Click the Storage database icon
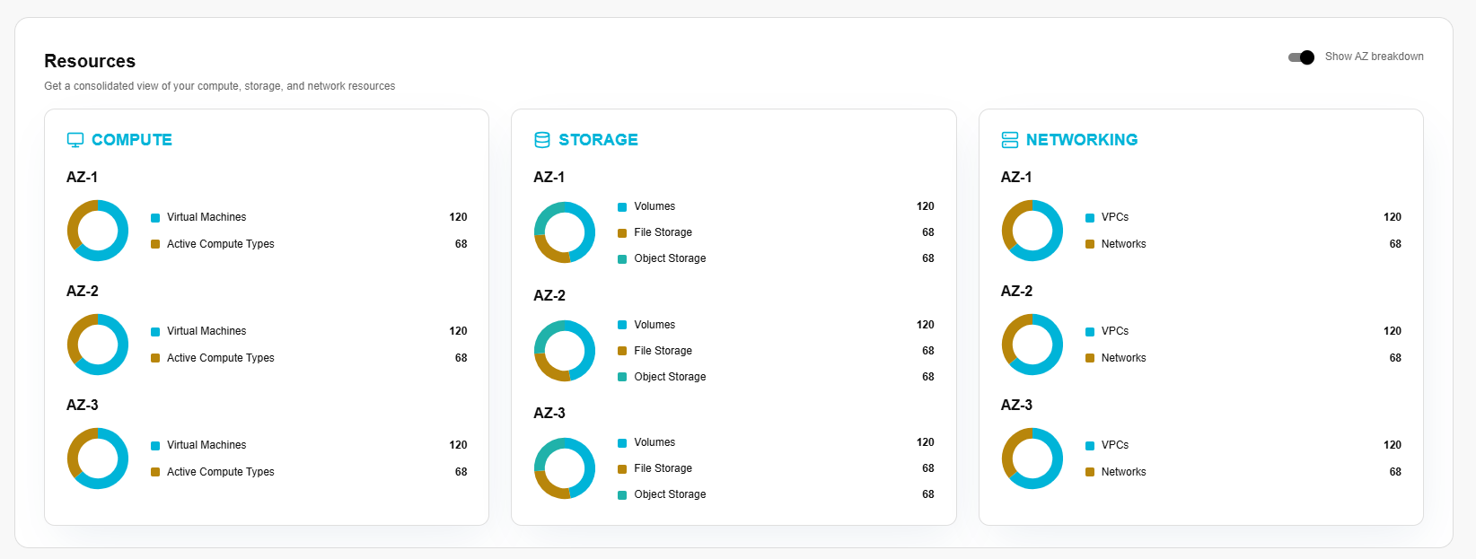1476x559 pixels. click(x=542, y=140)
